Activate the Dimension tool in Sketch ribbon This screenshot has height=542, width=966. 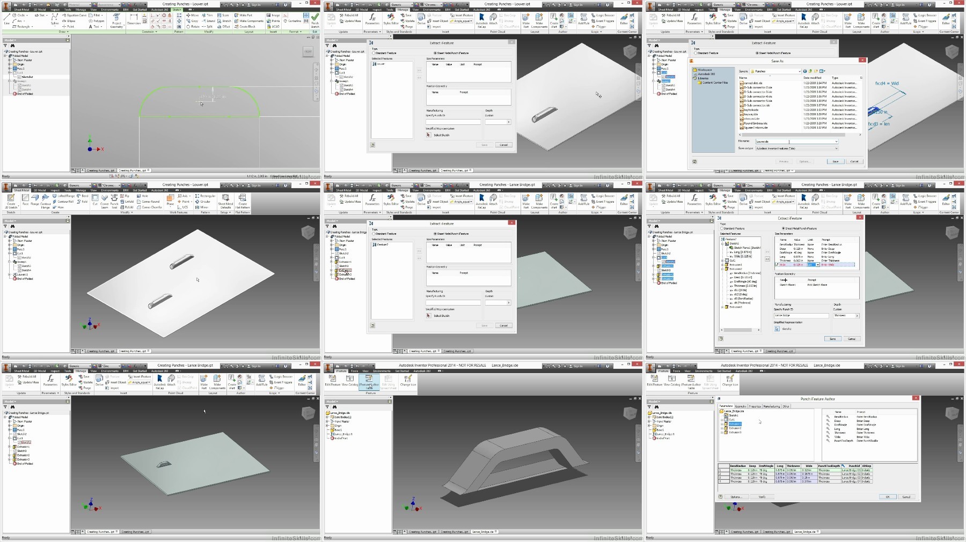134,19
